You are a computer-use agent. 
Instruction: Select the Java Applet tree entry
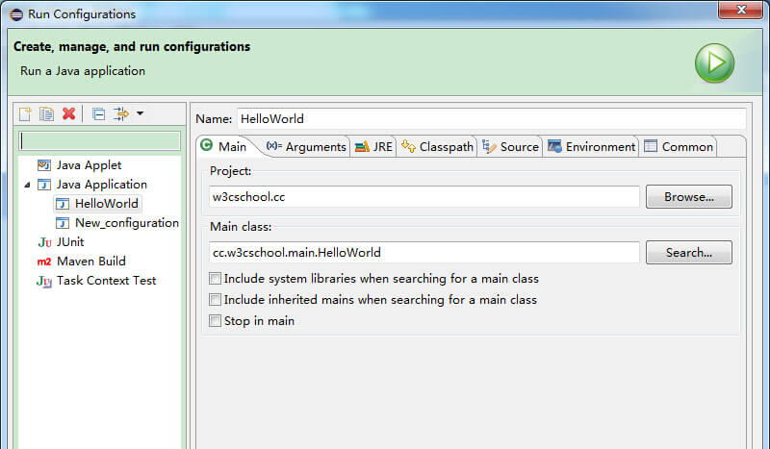click(89, 165)
